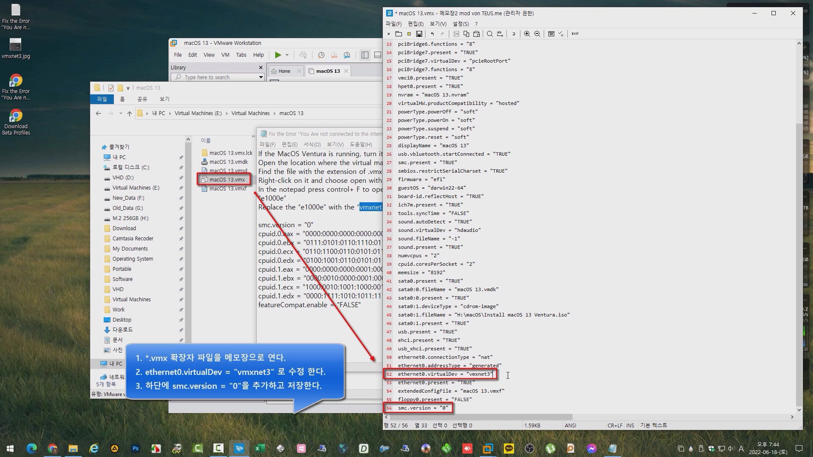The width and height of the screenshot is (813, 457).
Task: Open the 보기(V) menu in Notepad2
Action: [x=438, y=24]
